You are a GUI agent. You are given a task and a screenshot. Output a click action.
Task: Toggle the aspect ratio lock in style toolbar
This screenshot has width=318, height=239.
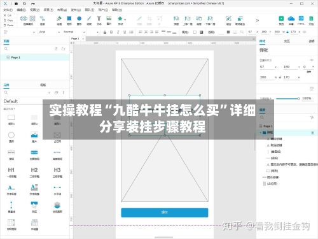[x=287, y=32]
